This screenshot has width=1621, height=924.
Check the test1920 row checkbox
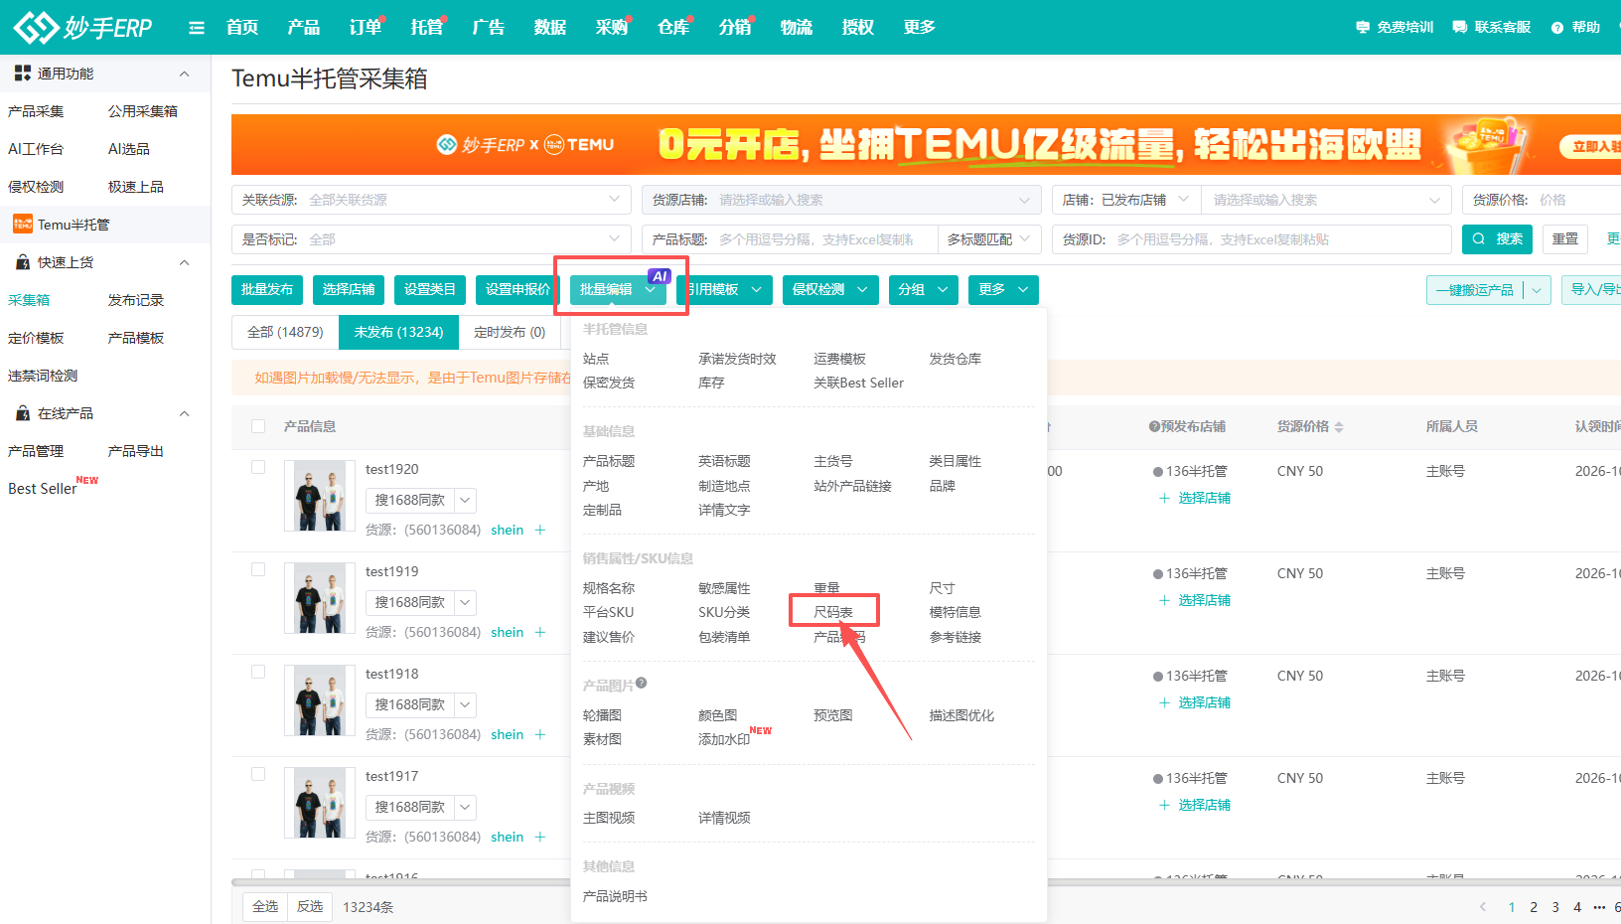(x=258, y=467)
